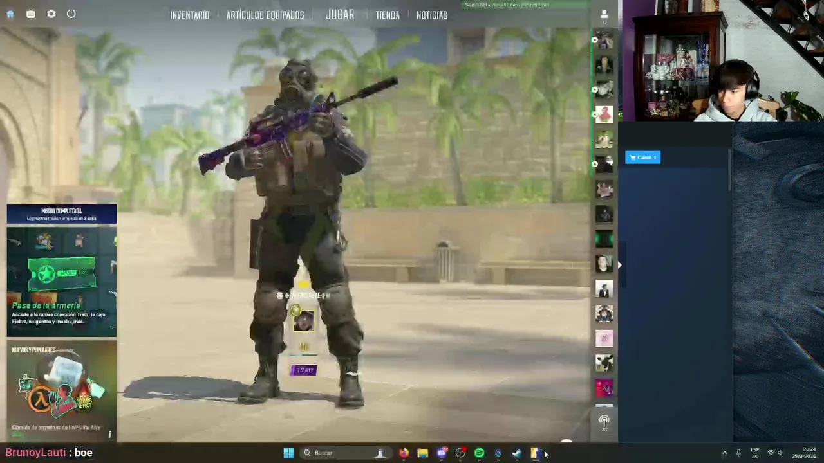Screen dimensions: 824x463
Task: Open the purple chat app taskbar icon
Action: [442, 453]
